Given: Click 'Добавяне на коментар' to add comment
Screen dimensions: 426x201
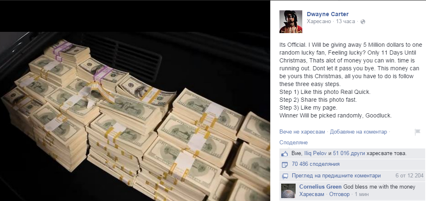Looking at the screenshot, I should coord(358,132).
